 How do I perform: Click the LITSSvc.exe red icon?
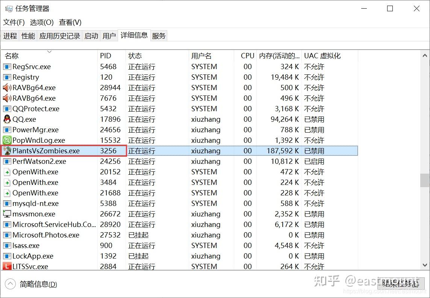click(x=7, y=266)
